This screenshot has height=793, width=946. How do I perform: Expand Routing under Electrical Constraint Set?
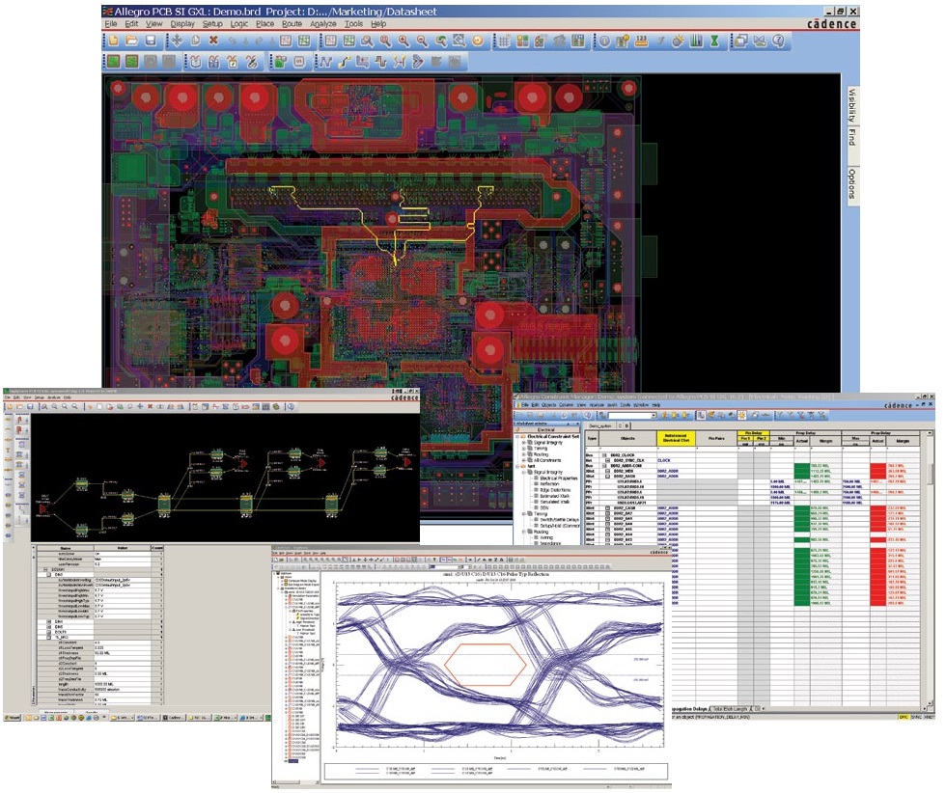[523, 454]
